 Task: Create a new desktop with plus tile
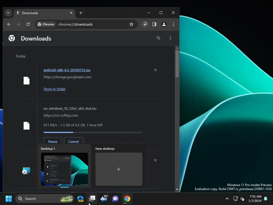(119, 169)
